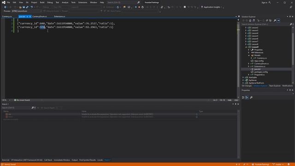Open the Error List tab
This screenshot has width=295, height=166.
pyautogui.click(x=6, y=160)
